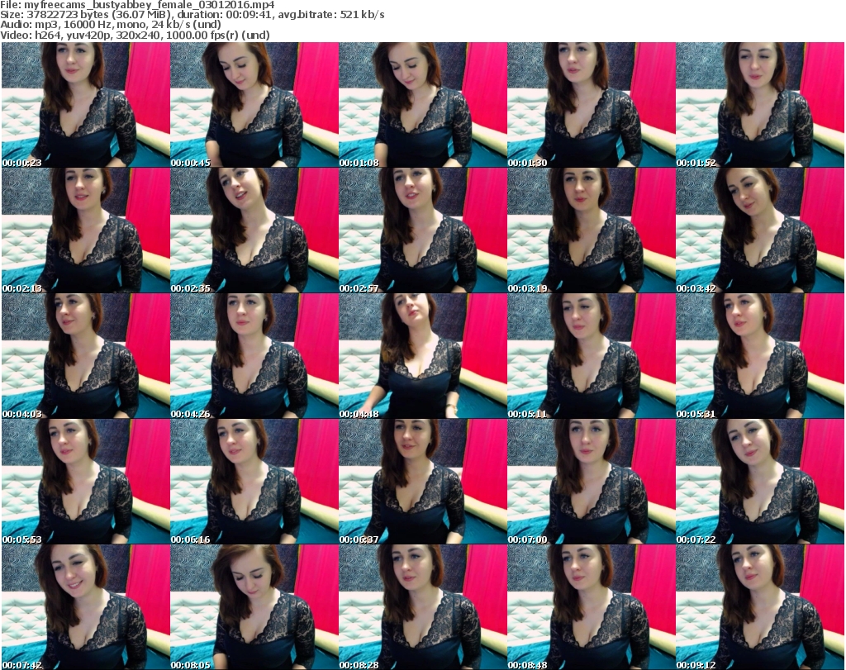Click the Size and duration info line
The height and width of the screenshot is (670, 846).
192,15
